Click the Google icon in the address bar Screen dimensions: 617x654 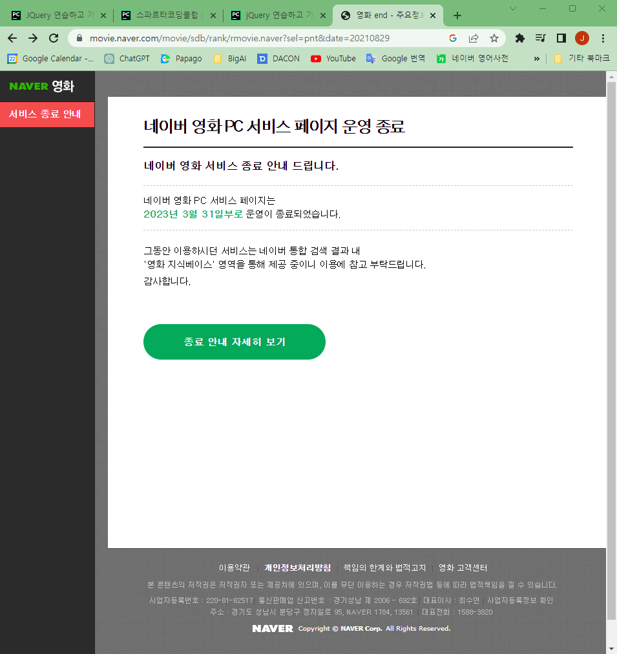tap(453, 38)
